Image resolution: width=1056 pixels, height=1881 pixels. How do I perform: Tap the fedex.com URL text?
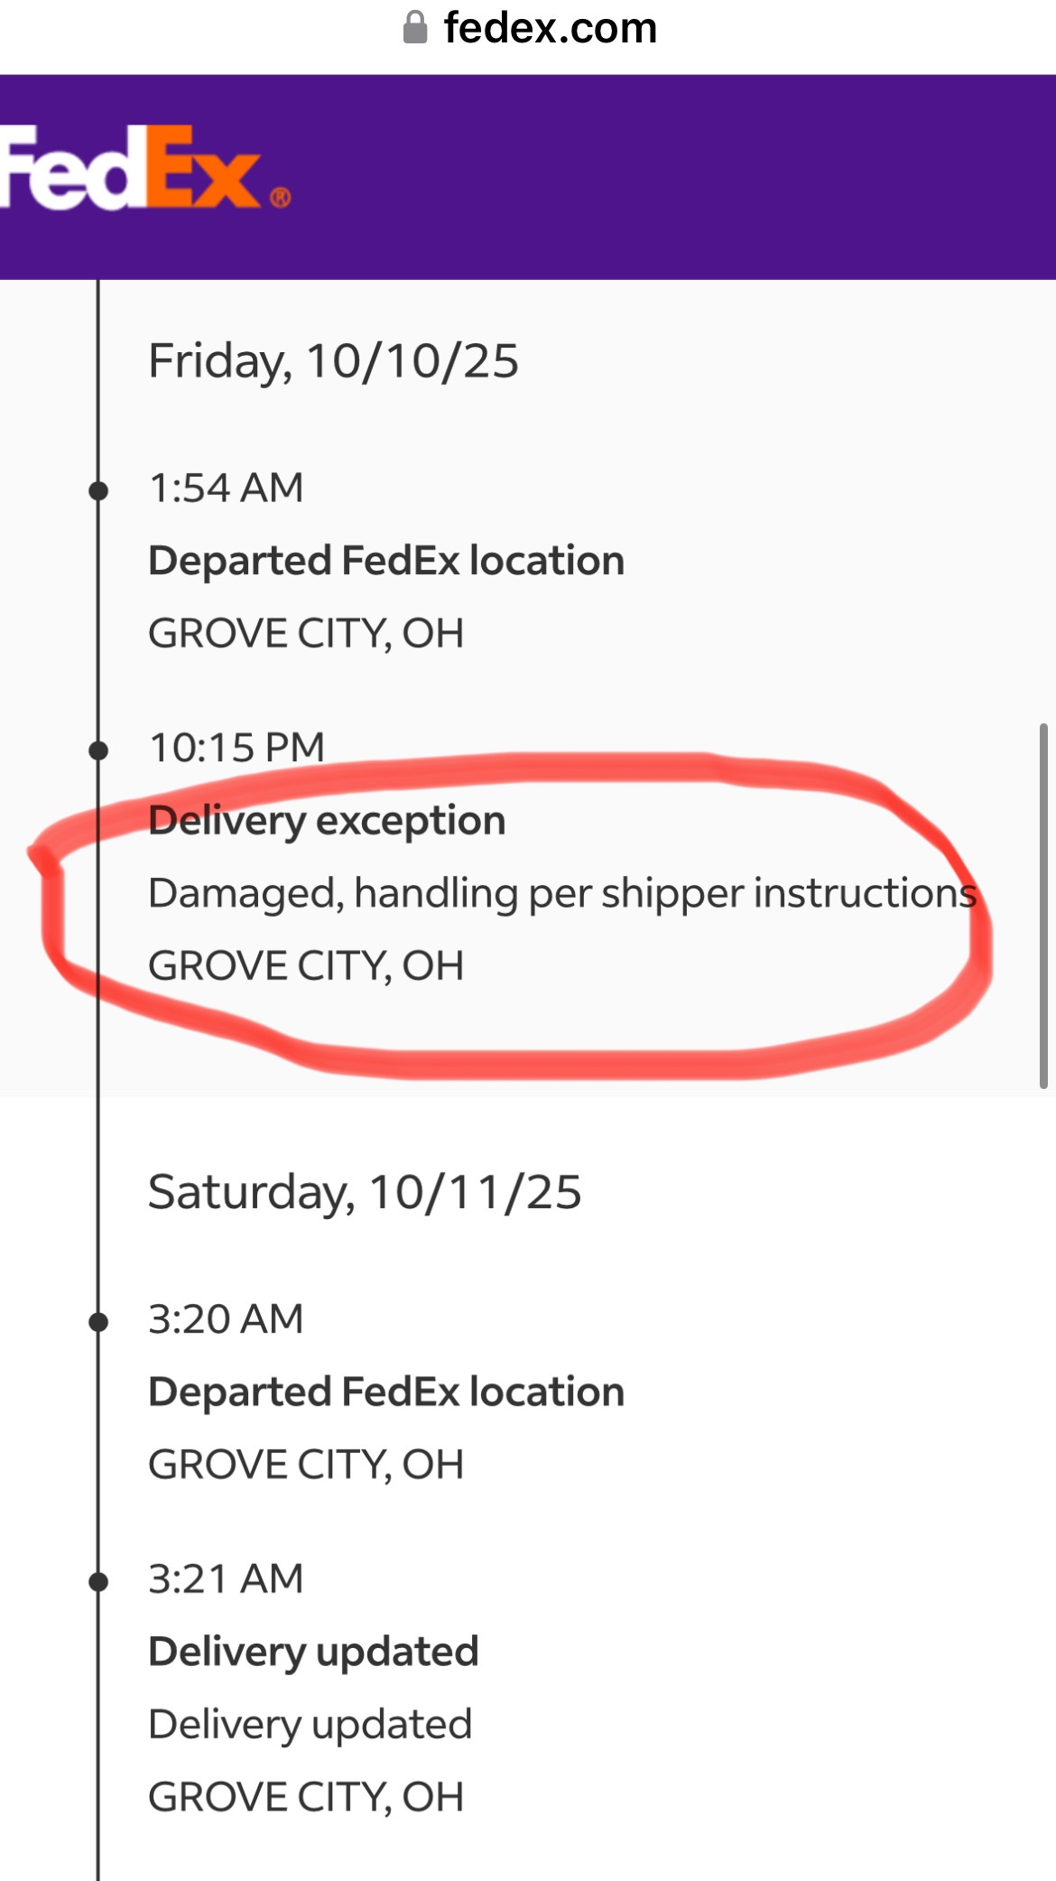pyautogui.click(x=550, y=28)
